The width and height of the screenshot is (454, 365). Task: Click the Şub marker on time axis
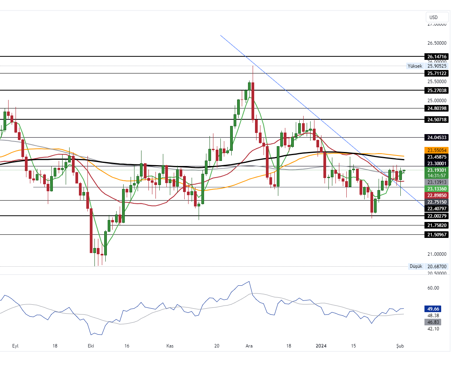tap(400, 346)
